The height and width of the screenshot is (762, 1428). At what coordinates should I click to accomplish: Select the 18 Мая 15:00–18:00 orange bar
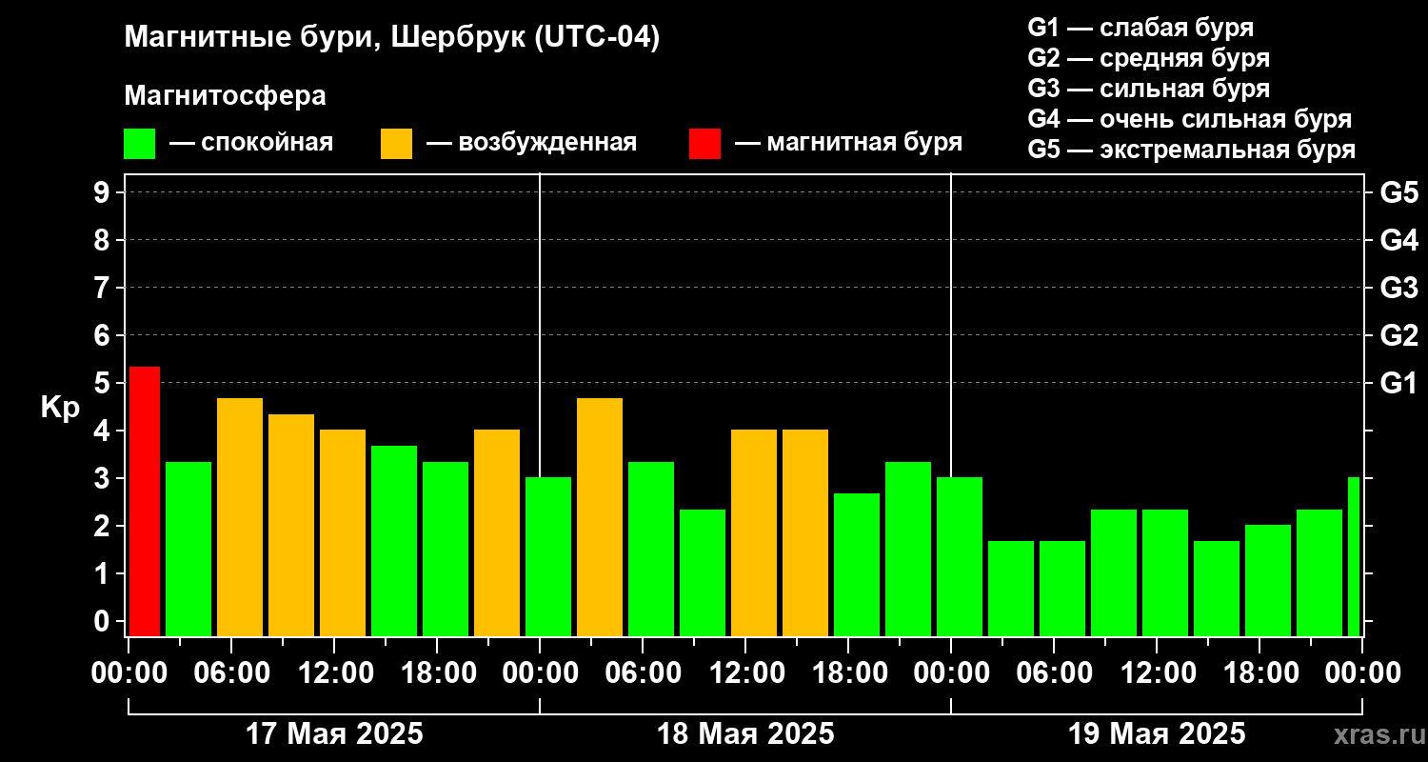(x=805, y=532)
